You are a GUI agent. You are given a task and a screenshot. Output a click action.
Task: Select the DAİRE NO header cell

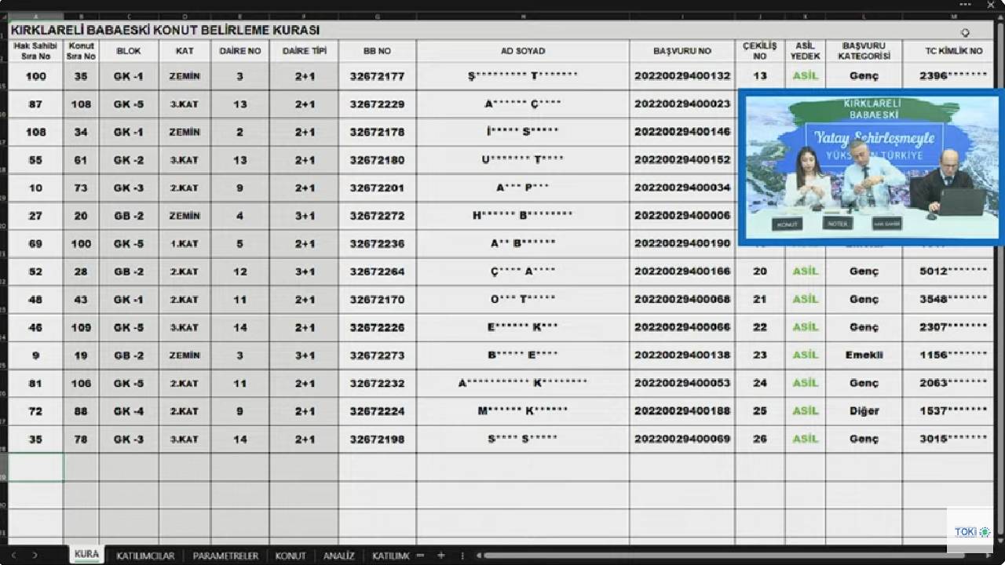(x=239, y=51)
